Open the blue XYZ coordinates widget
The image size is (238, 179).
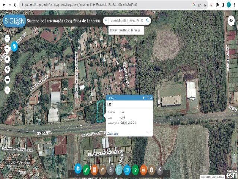(x=127, y=170)
